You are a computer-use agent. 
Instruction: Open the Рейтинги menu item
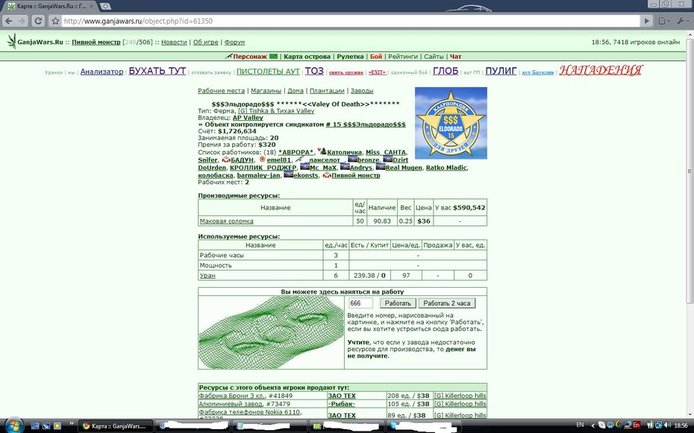[403, 57]
